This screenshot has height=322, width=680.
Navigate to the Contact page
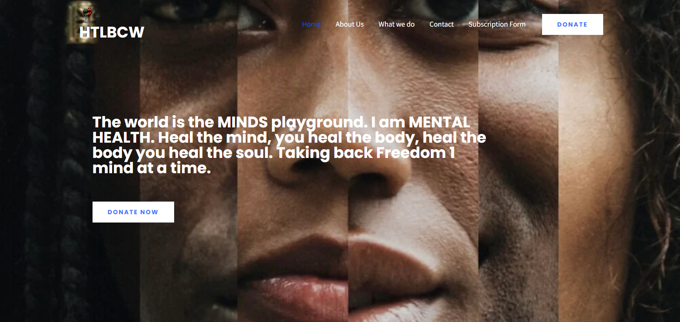click(x=441, y=24)
